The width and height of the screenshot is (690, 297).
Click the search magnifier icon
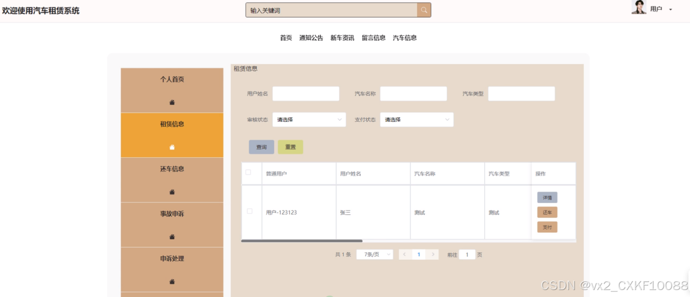(x=424, y=10)
